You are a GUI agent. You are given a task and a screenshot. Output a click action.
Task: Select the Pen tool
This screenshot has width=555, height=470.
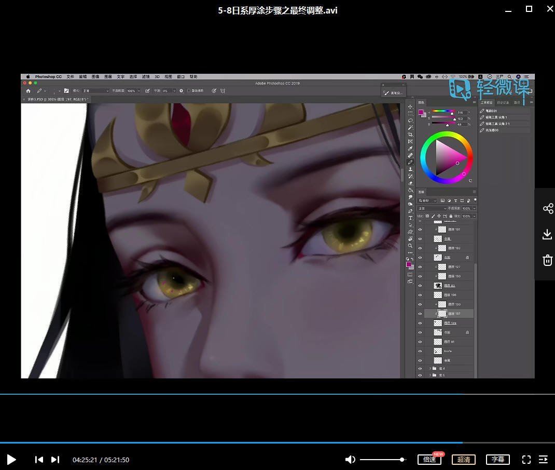(x=410, y=211)
